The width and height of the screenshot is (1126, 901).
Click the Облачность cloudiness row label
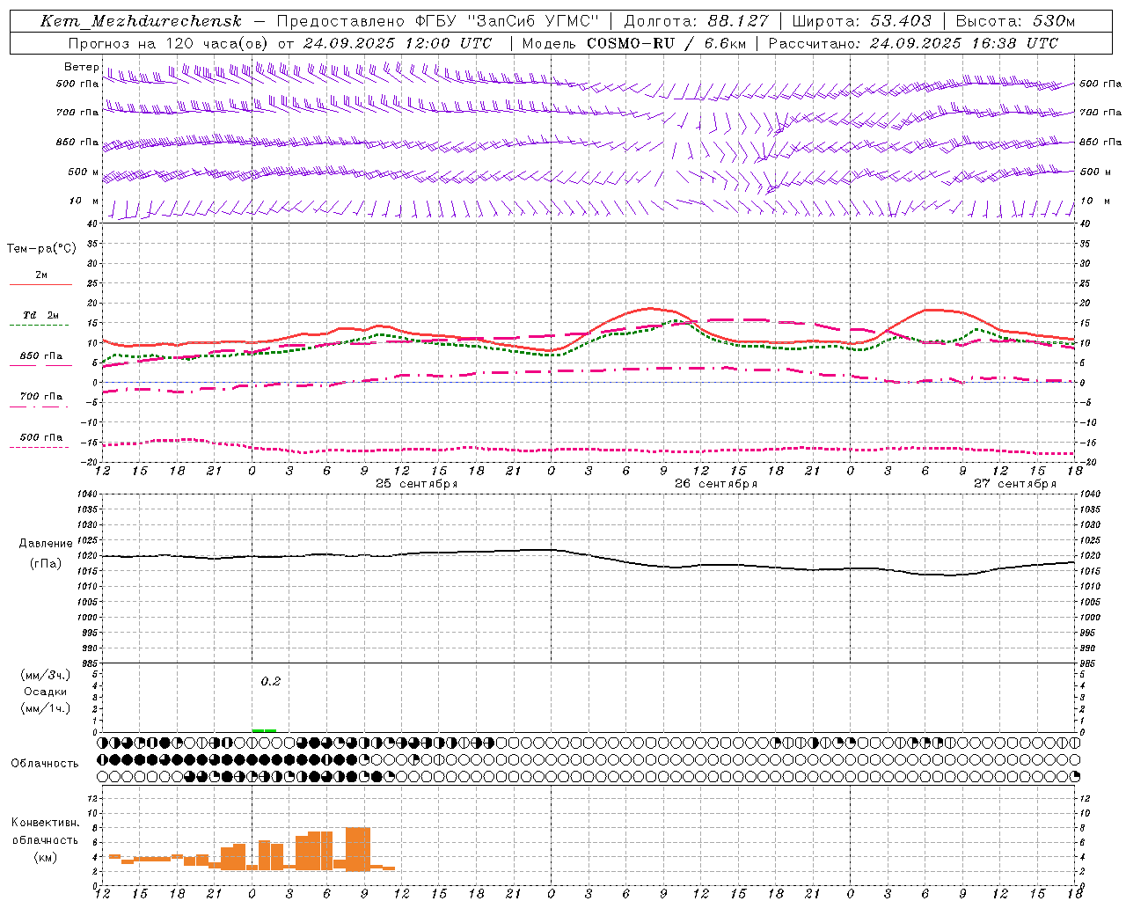45,764
